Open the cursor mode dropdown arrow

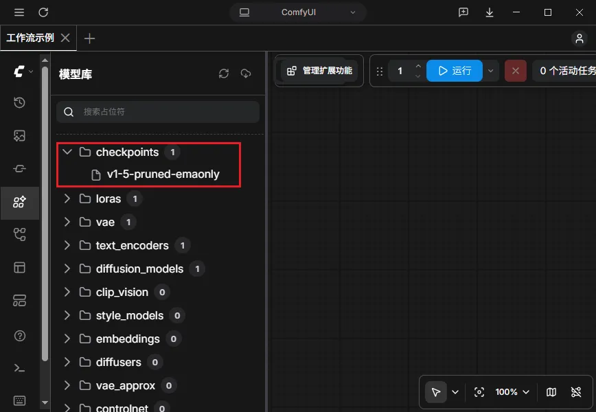[x=455, y=392]
